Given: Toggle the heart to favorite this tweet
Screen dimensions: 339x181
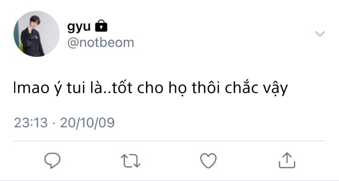Looking at the screenshot, I should pyautogui.click(x=208, y=160).
